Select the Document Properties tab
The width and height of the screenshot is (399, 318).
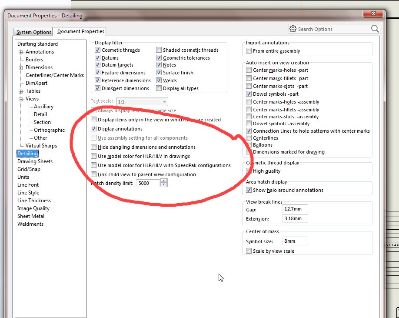81,31
